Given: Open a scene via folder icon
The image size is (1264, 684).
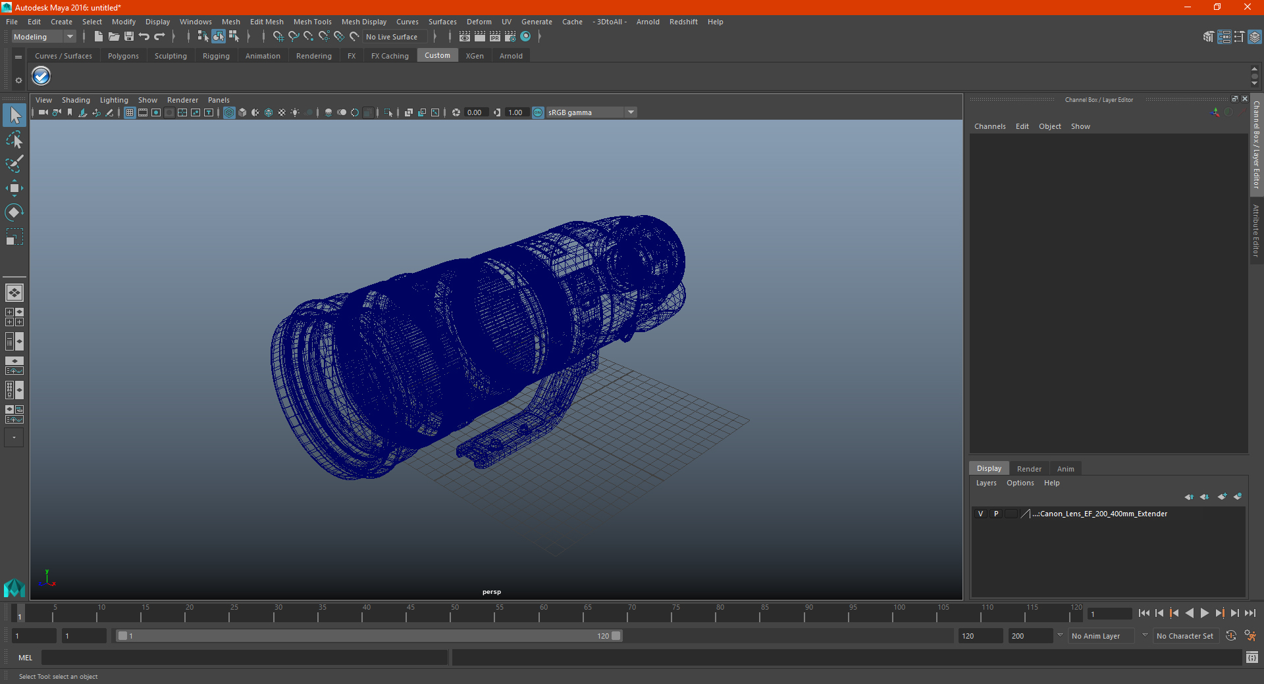Looking at the screenshot, I should [x=114, y=37].
